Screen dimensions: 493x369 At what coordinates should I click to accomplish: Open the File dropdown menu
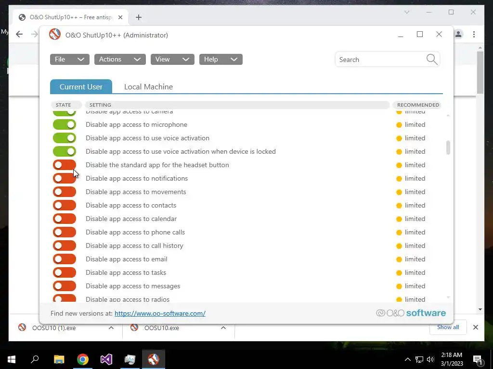tap(69, 59)
